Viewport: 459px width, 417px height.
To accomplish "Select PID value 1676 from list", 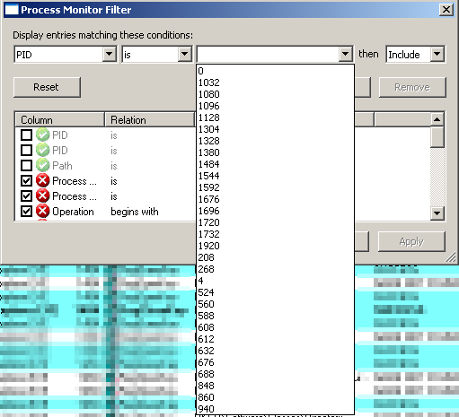I will pos(275,199).
